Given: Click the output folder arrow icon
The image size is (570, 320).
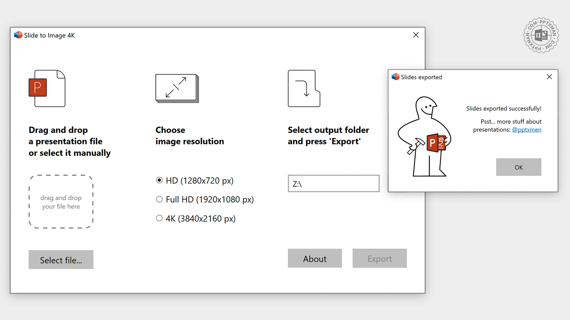Looking at the screenshot, I should pyautogui.click(x=304, y=88).
